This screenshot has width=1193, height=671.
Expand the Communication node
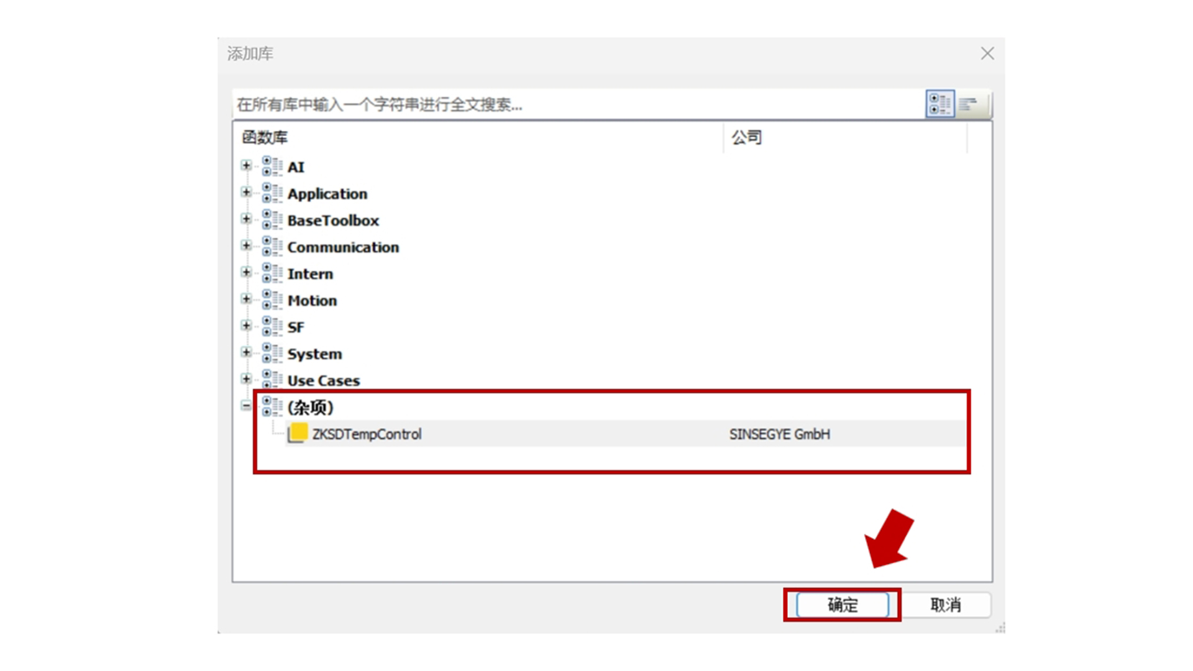click(x=246, y=245)
